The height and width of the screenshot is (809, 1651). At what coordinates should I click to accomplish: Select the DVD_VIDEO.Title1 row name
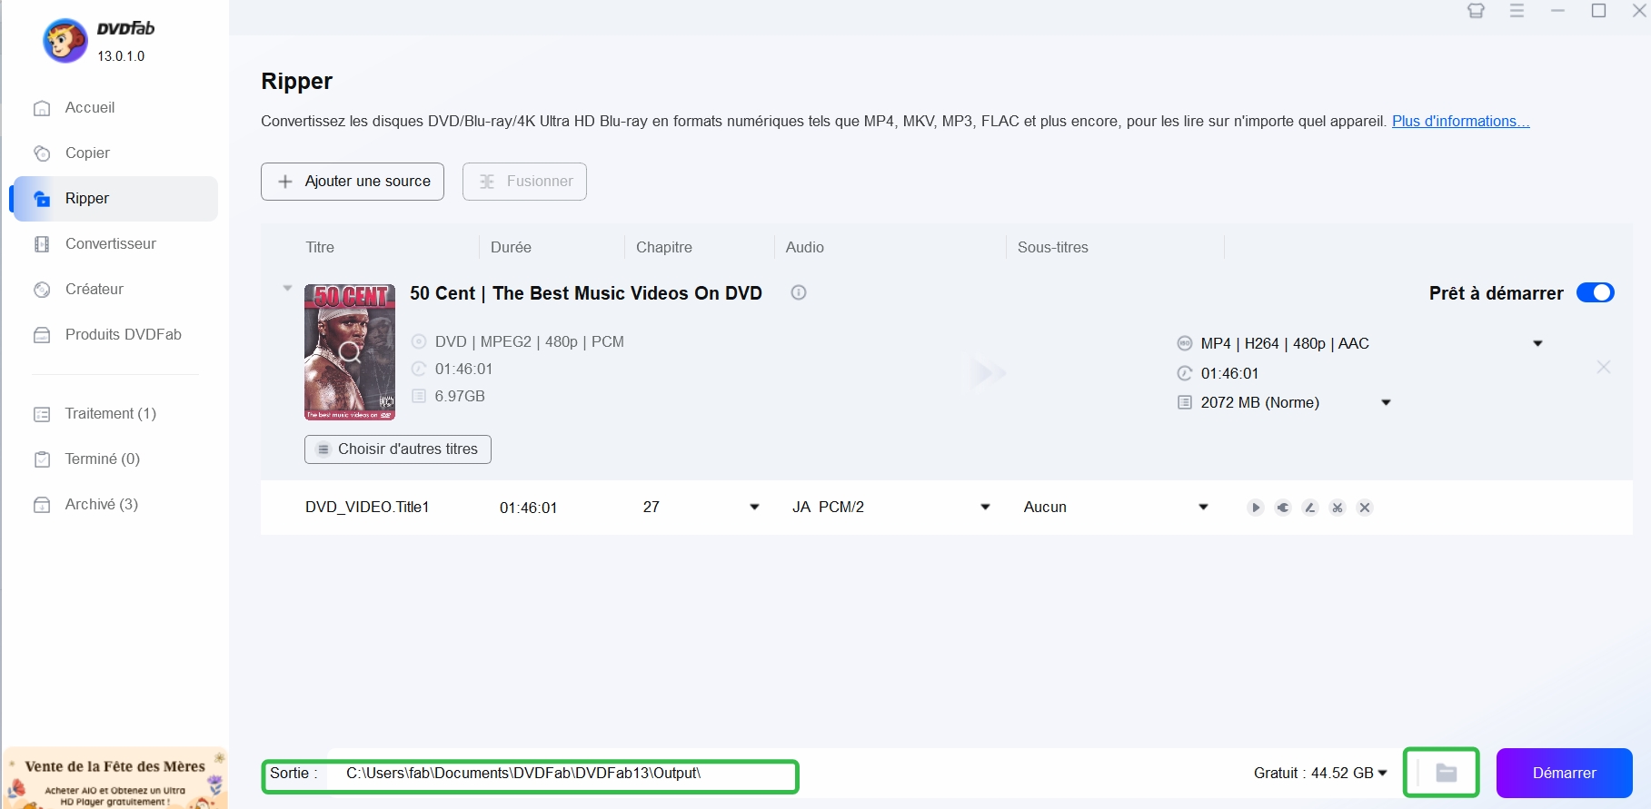(367, 507)
